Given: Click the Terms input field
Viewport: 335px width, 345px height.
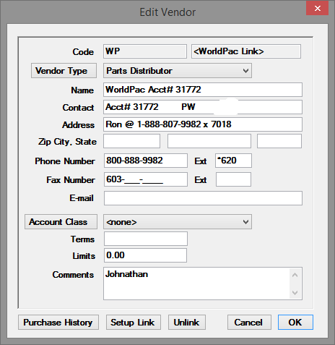Looking at the screenshot, I should [146, 239].
